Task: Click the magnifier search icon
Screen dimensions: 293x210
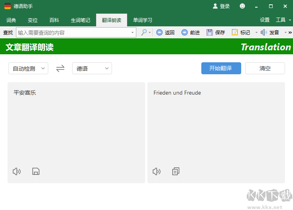Action: coord(144,32)
